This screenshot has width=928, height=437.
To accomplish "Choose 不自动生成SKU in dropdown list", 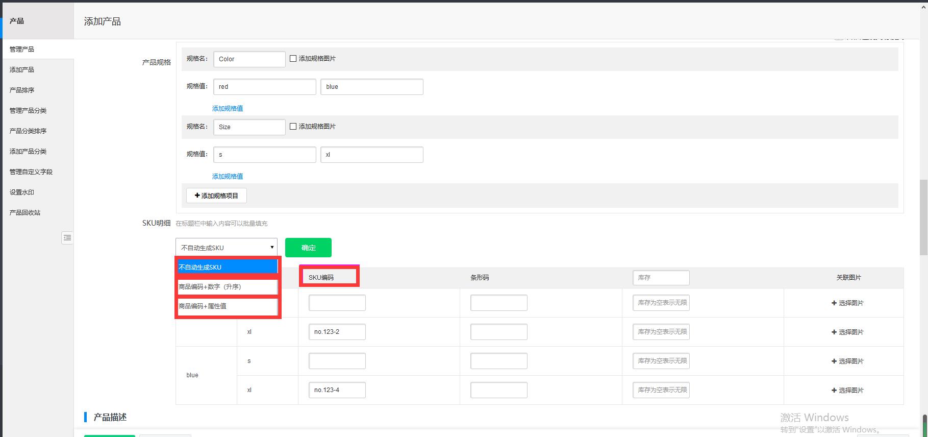I will (x=227, y=268).
